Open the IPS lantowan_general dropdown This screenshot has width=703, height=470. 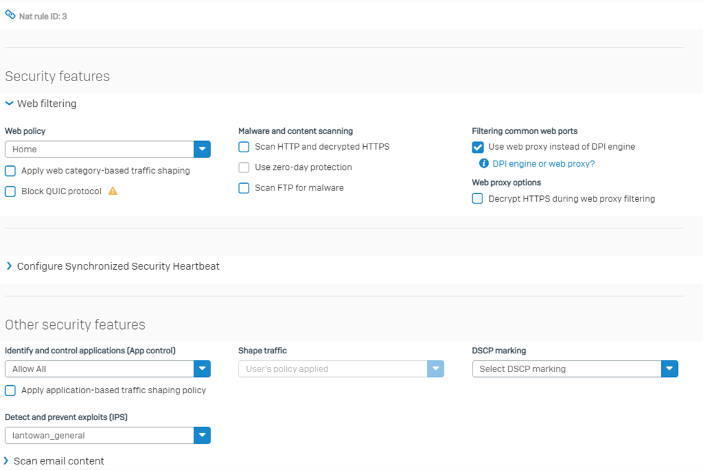(202, 435)
